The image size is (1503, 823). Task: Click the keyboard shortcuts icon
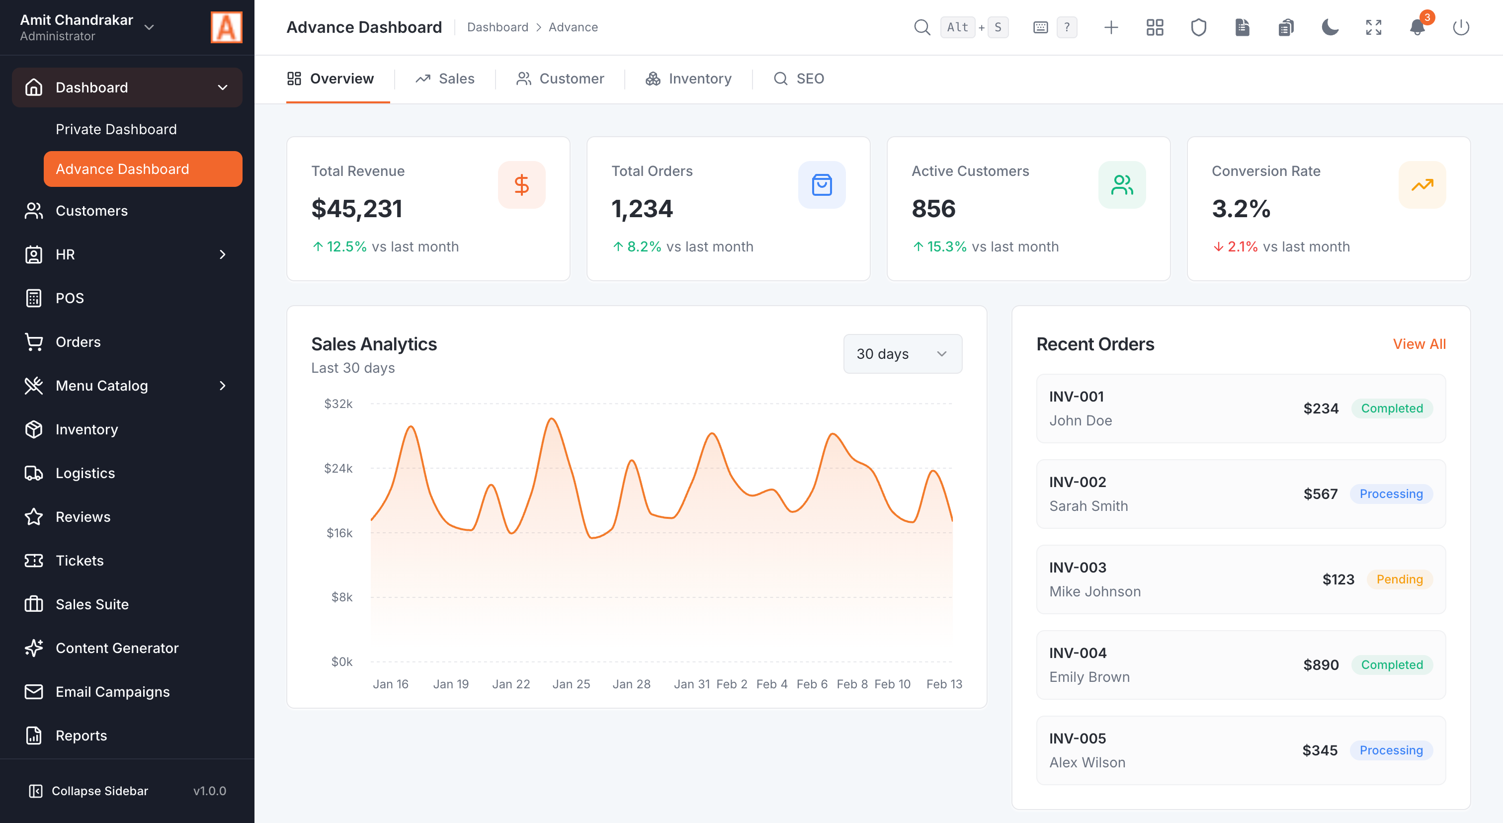point(1040,27)
